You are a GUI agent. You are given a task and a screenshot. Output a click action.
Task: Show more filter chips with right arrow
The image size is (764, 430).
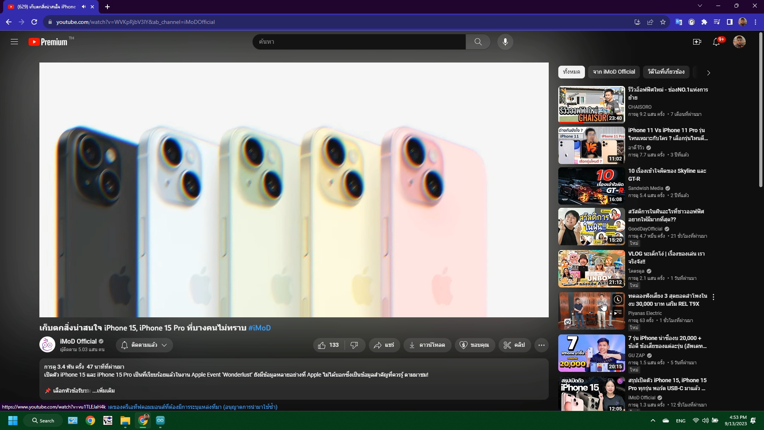click(708, 73)
